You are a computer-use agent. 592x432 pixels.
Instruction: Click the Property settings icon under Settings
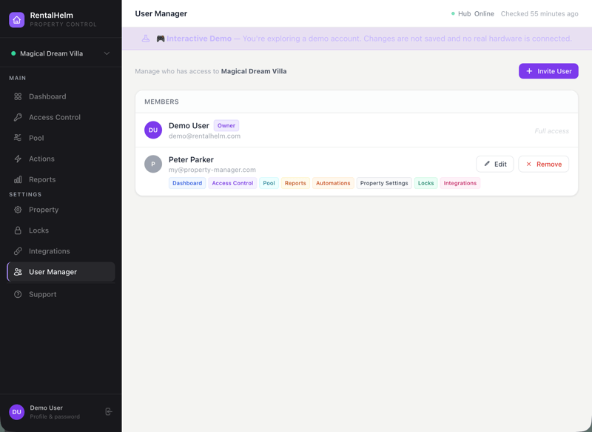click(x=16, y=210)
